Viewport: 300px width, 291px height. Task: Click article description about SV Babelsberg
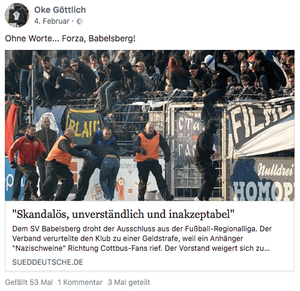(x=142, y=239)
